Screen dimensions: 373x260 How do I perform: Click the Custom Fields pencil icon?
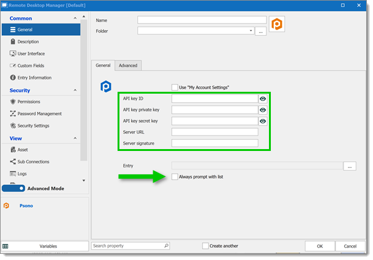click(x=13, y=65)
